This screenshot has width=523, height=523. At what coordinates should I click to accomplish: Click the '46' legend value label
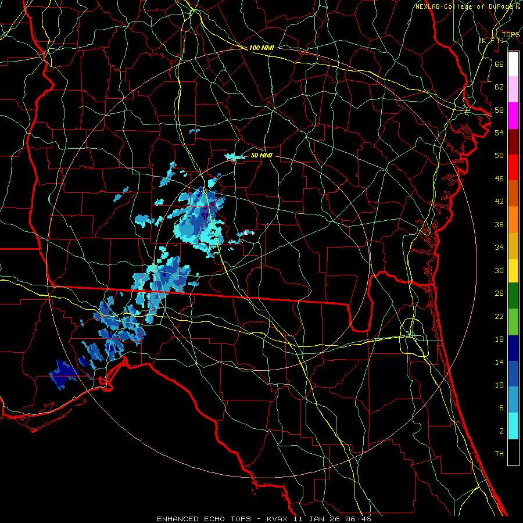click(499, 178)
